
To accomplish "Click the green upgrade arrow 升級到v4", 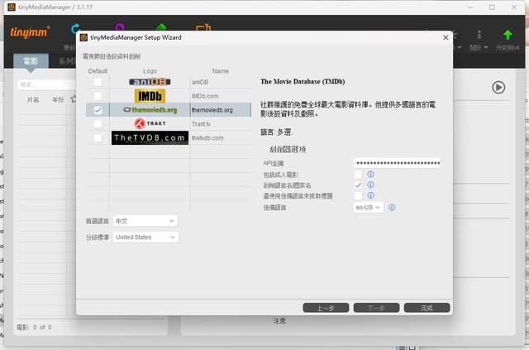I will coord(508,35).
